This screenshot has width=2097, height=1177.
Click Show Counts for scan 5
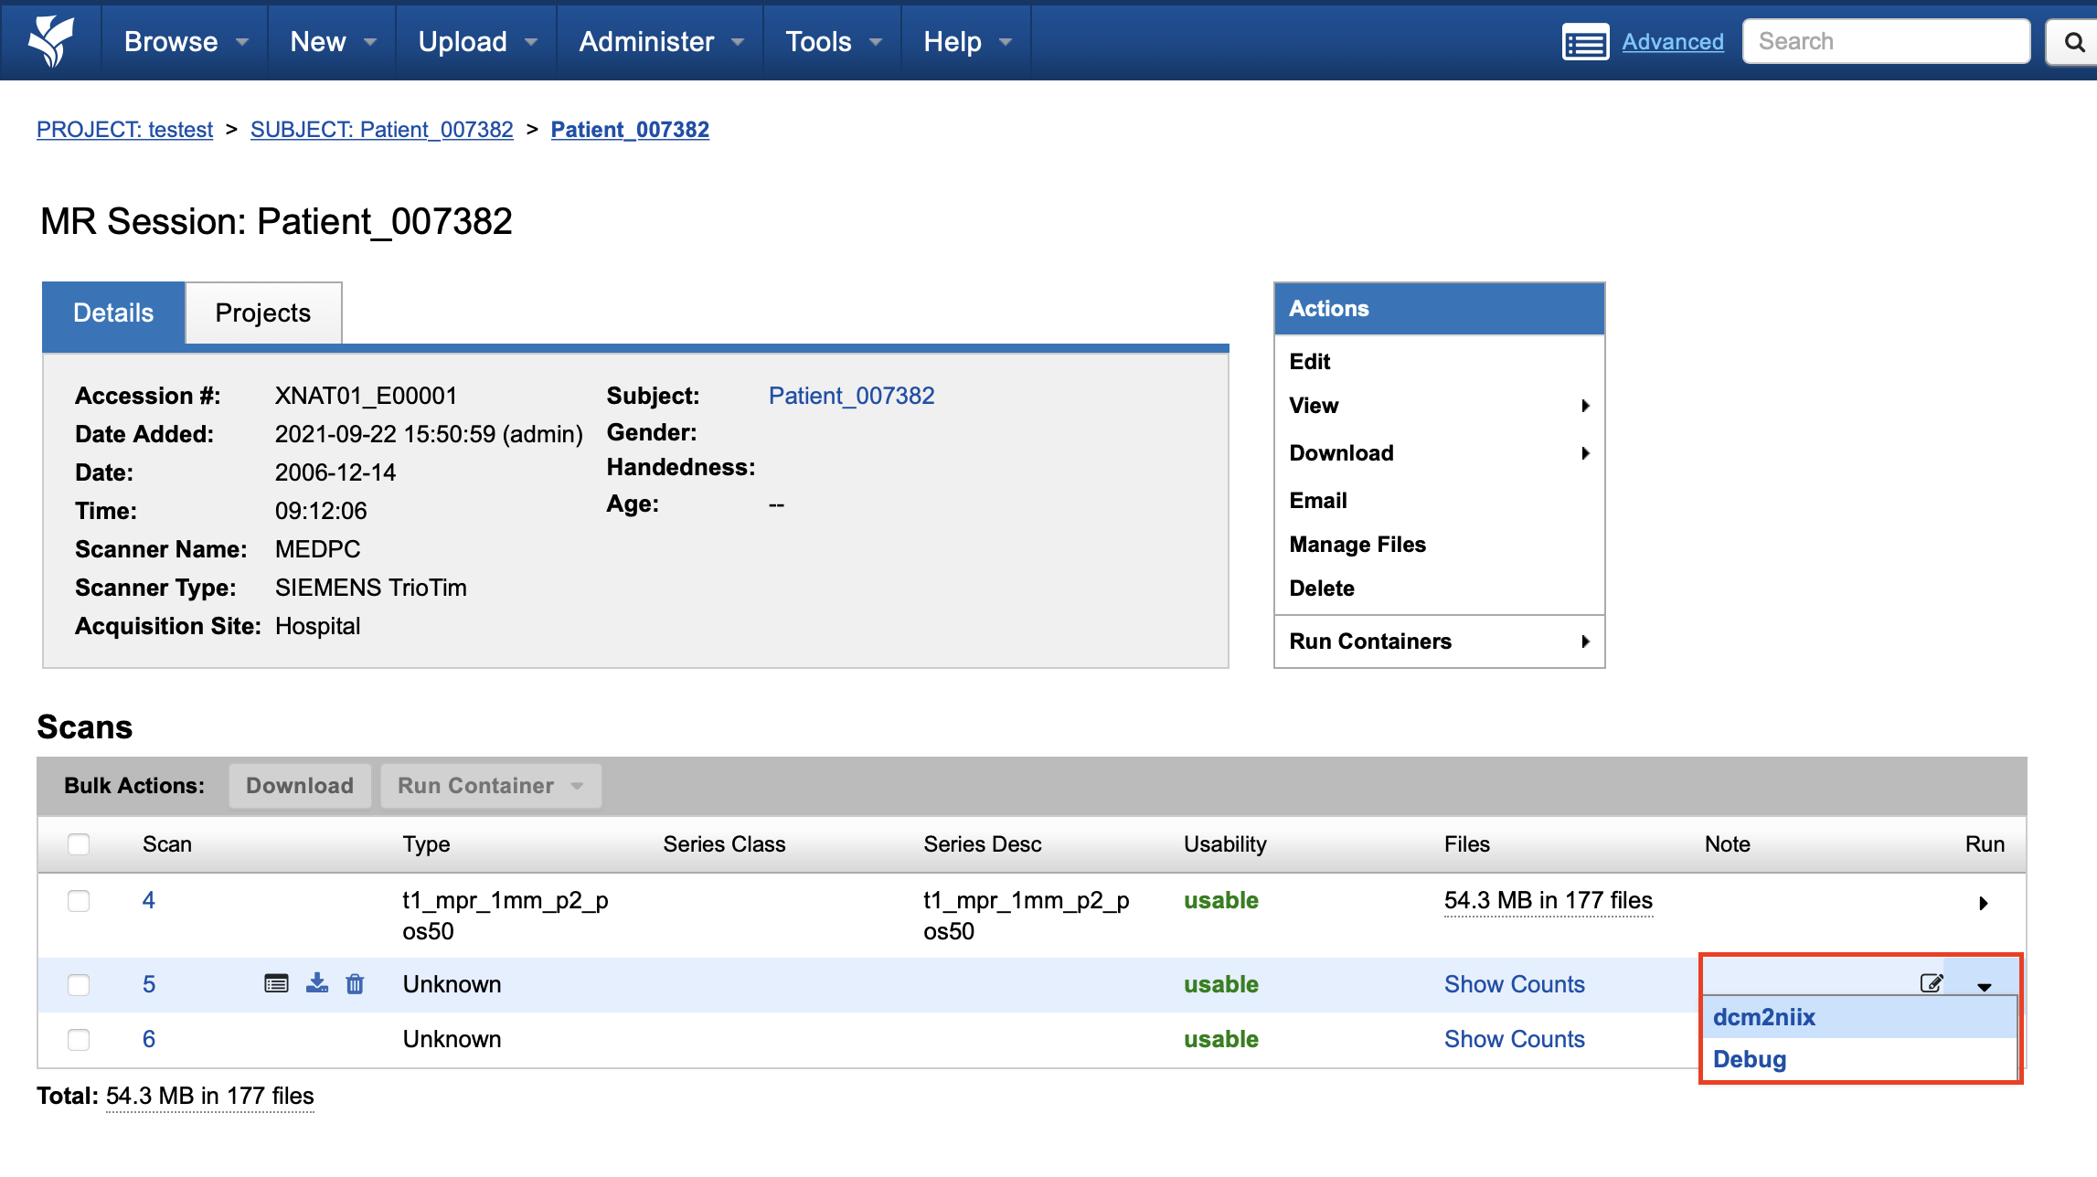click(x=1514, y=984)
